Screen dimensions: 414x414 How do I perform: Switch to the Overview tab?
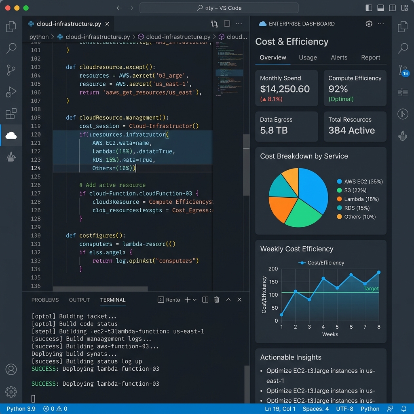tap(273, 57)
